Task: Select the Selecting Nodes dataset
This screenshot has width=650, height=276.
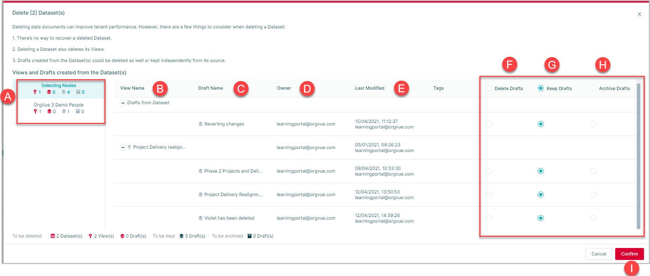Action: pyautogui.click(x=59, y=89)
